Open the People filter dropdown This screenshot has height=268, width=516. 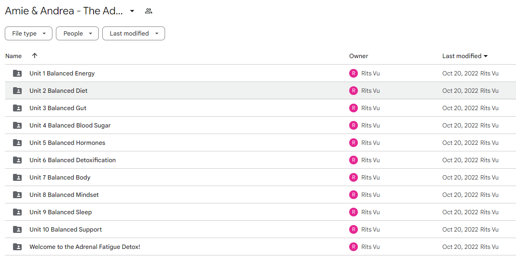[x=77, y=33]
